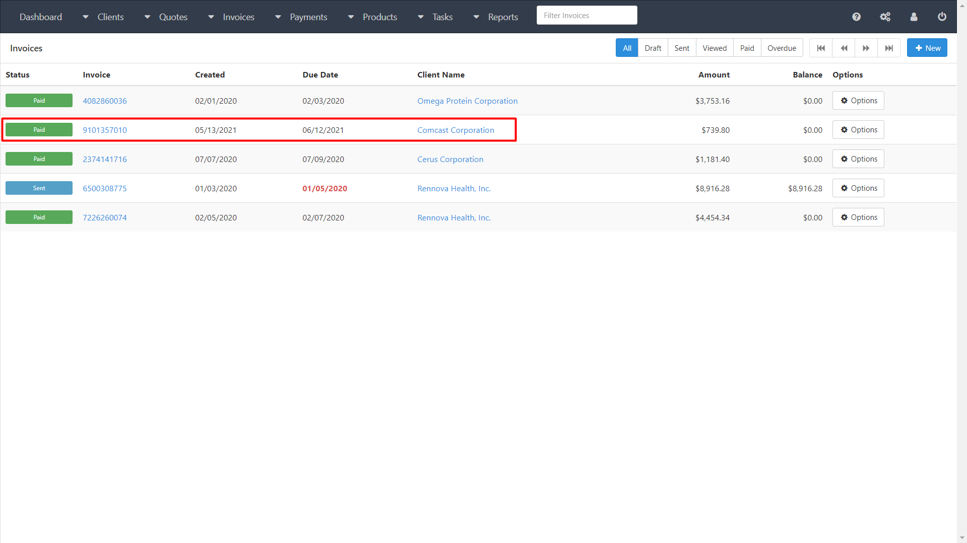Open the Dashboard menu item
Screen dimensions: 967x543
click(x=41, y=17)
